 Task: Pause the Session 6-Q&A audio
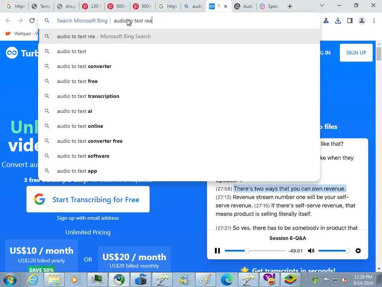(217, 251)
